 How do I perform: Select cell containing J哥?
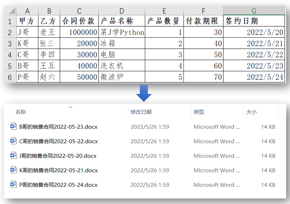pos(28,32)
